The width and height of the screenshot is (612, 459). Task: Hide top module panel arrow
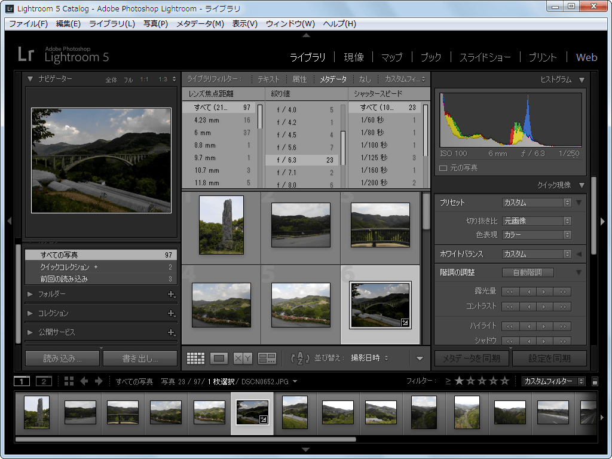tap(307, 35)
